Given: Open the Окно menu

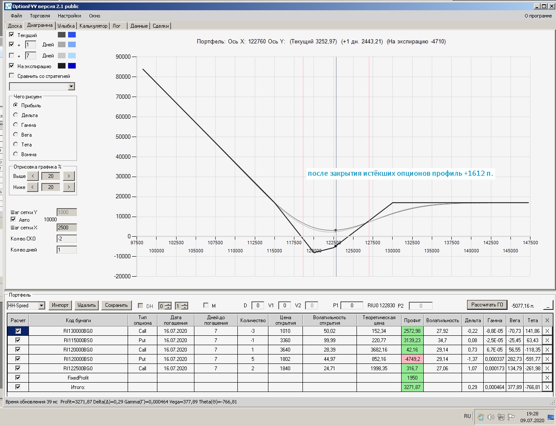Looking at the screenshot, I should click(x=94, y=16).
